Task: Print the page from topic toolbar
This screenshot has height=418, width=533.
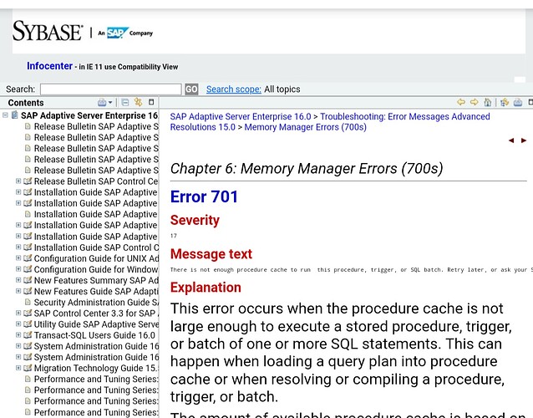Action: (x=518, y=102)
